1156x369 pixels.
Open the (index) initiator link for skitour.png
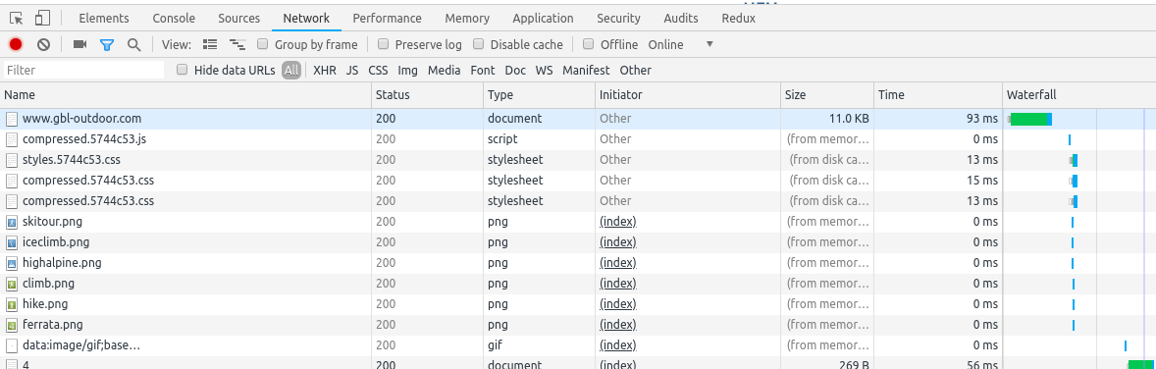click(x=618, y=222)
